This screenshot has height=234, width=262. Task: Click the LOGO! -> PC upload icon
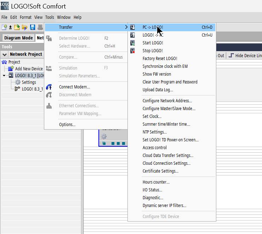[x=132, y=35]
